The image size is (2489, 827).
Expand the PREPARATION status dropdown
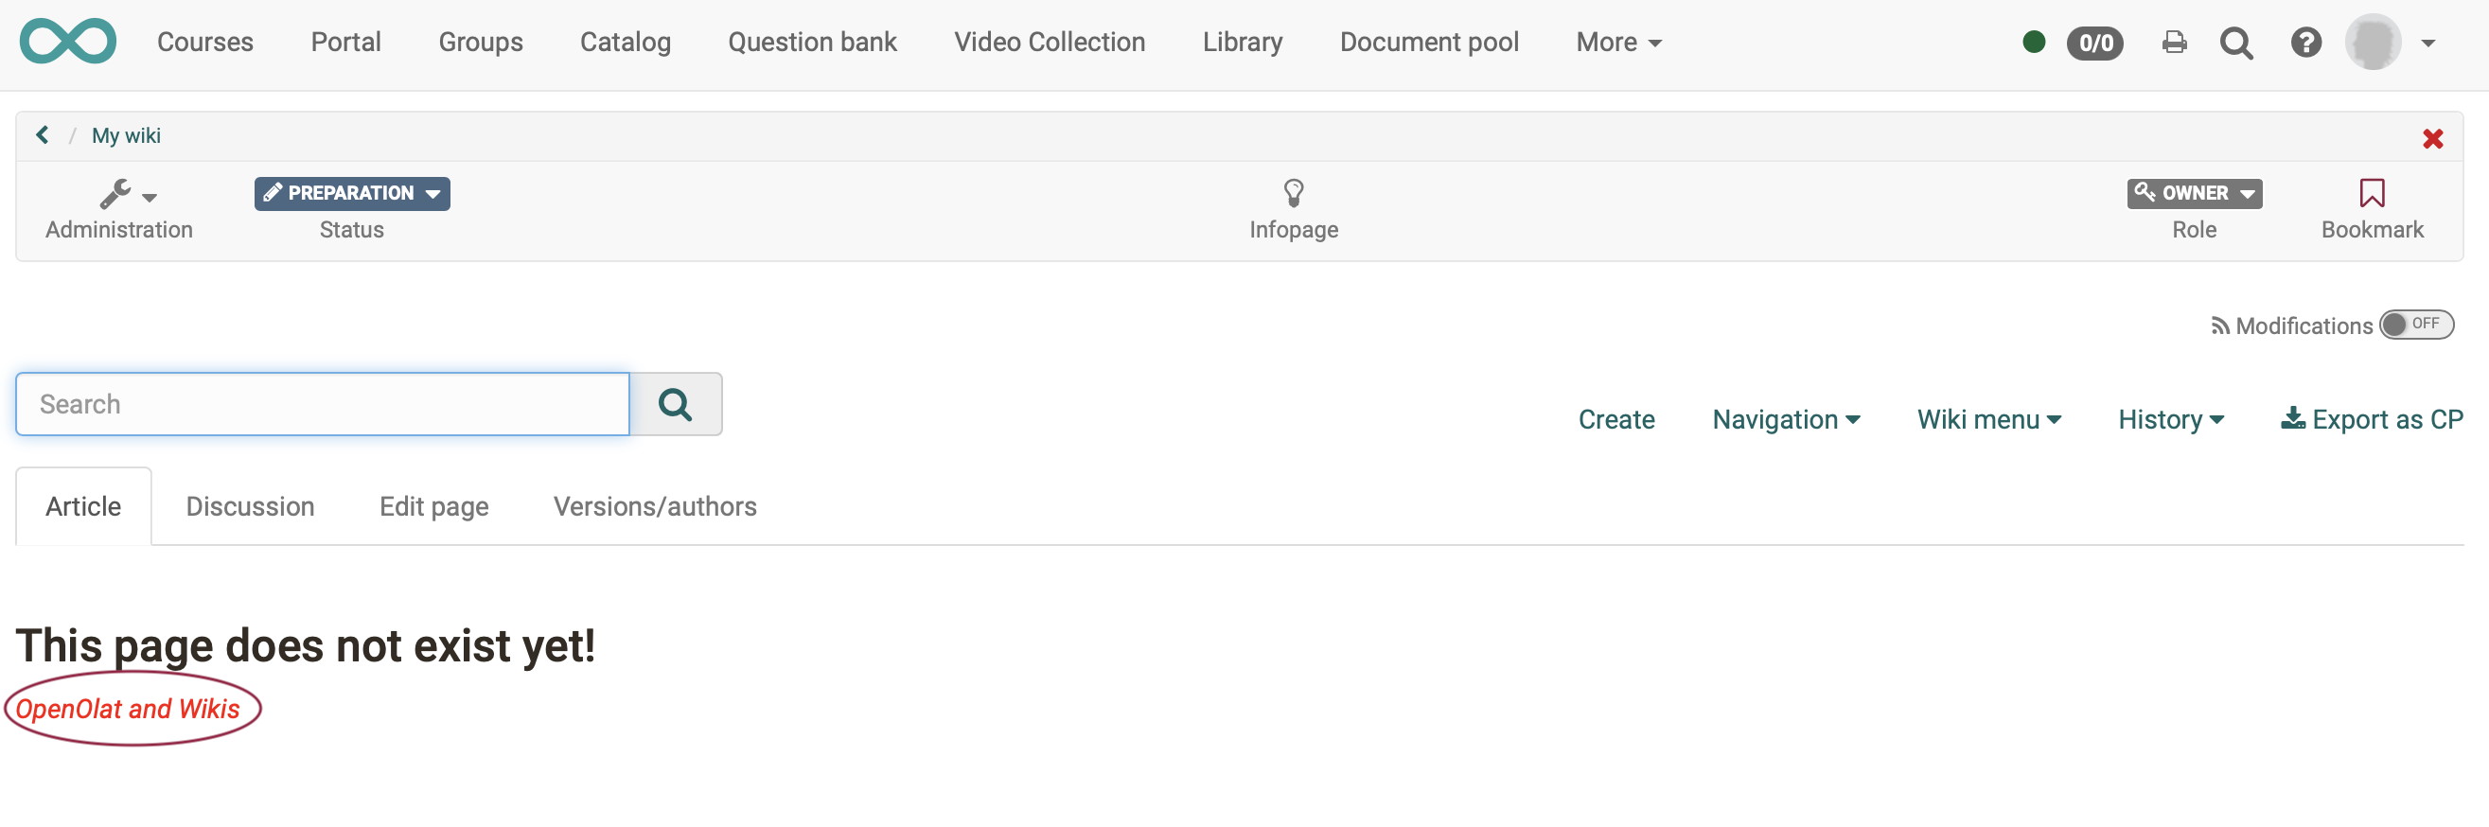(x=352, y=193)
